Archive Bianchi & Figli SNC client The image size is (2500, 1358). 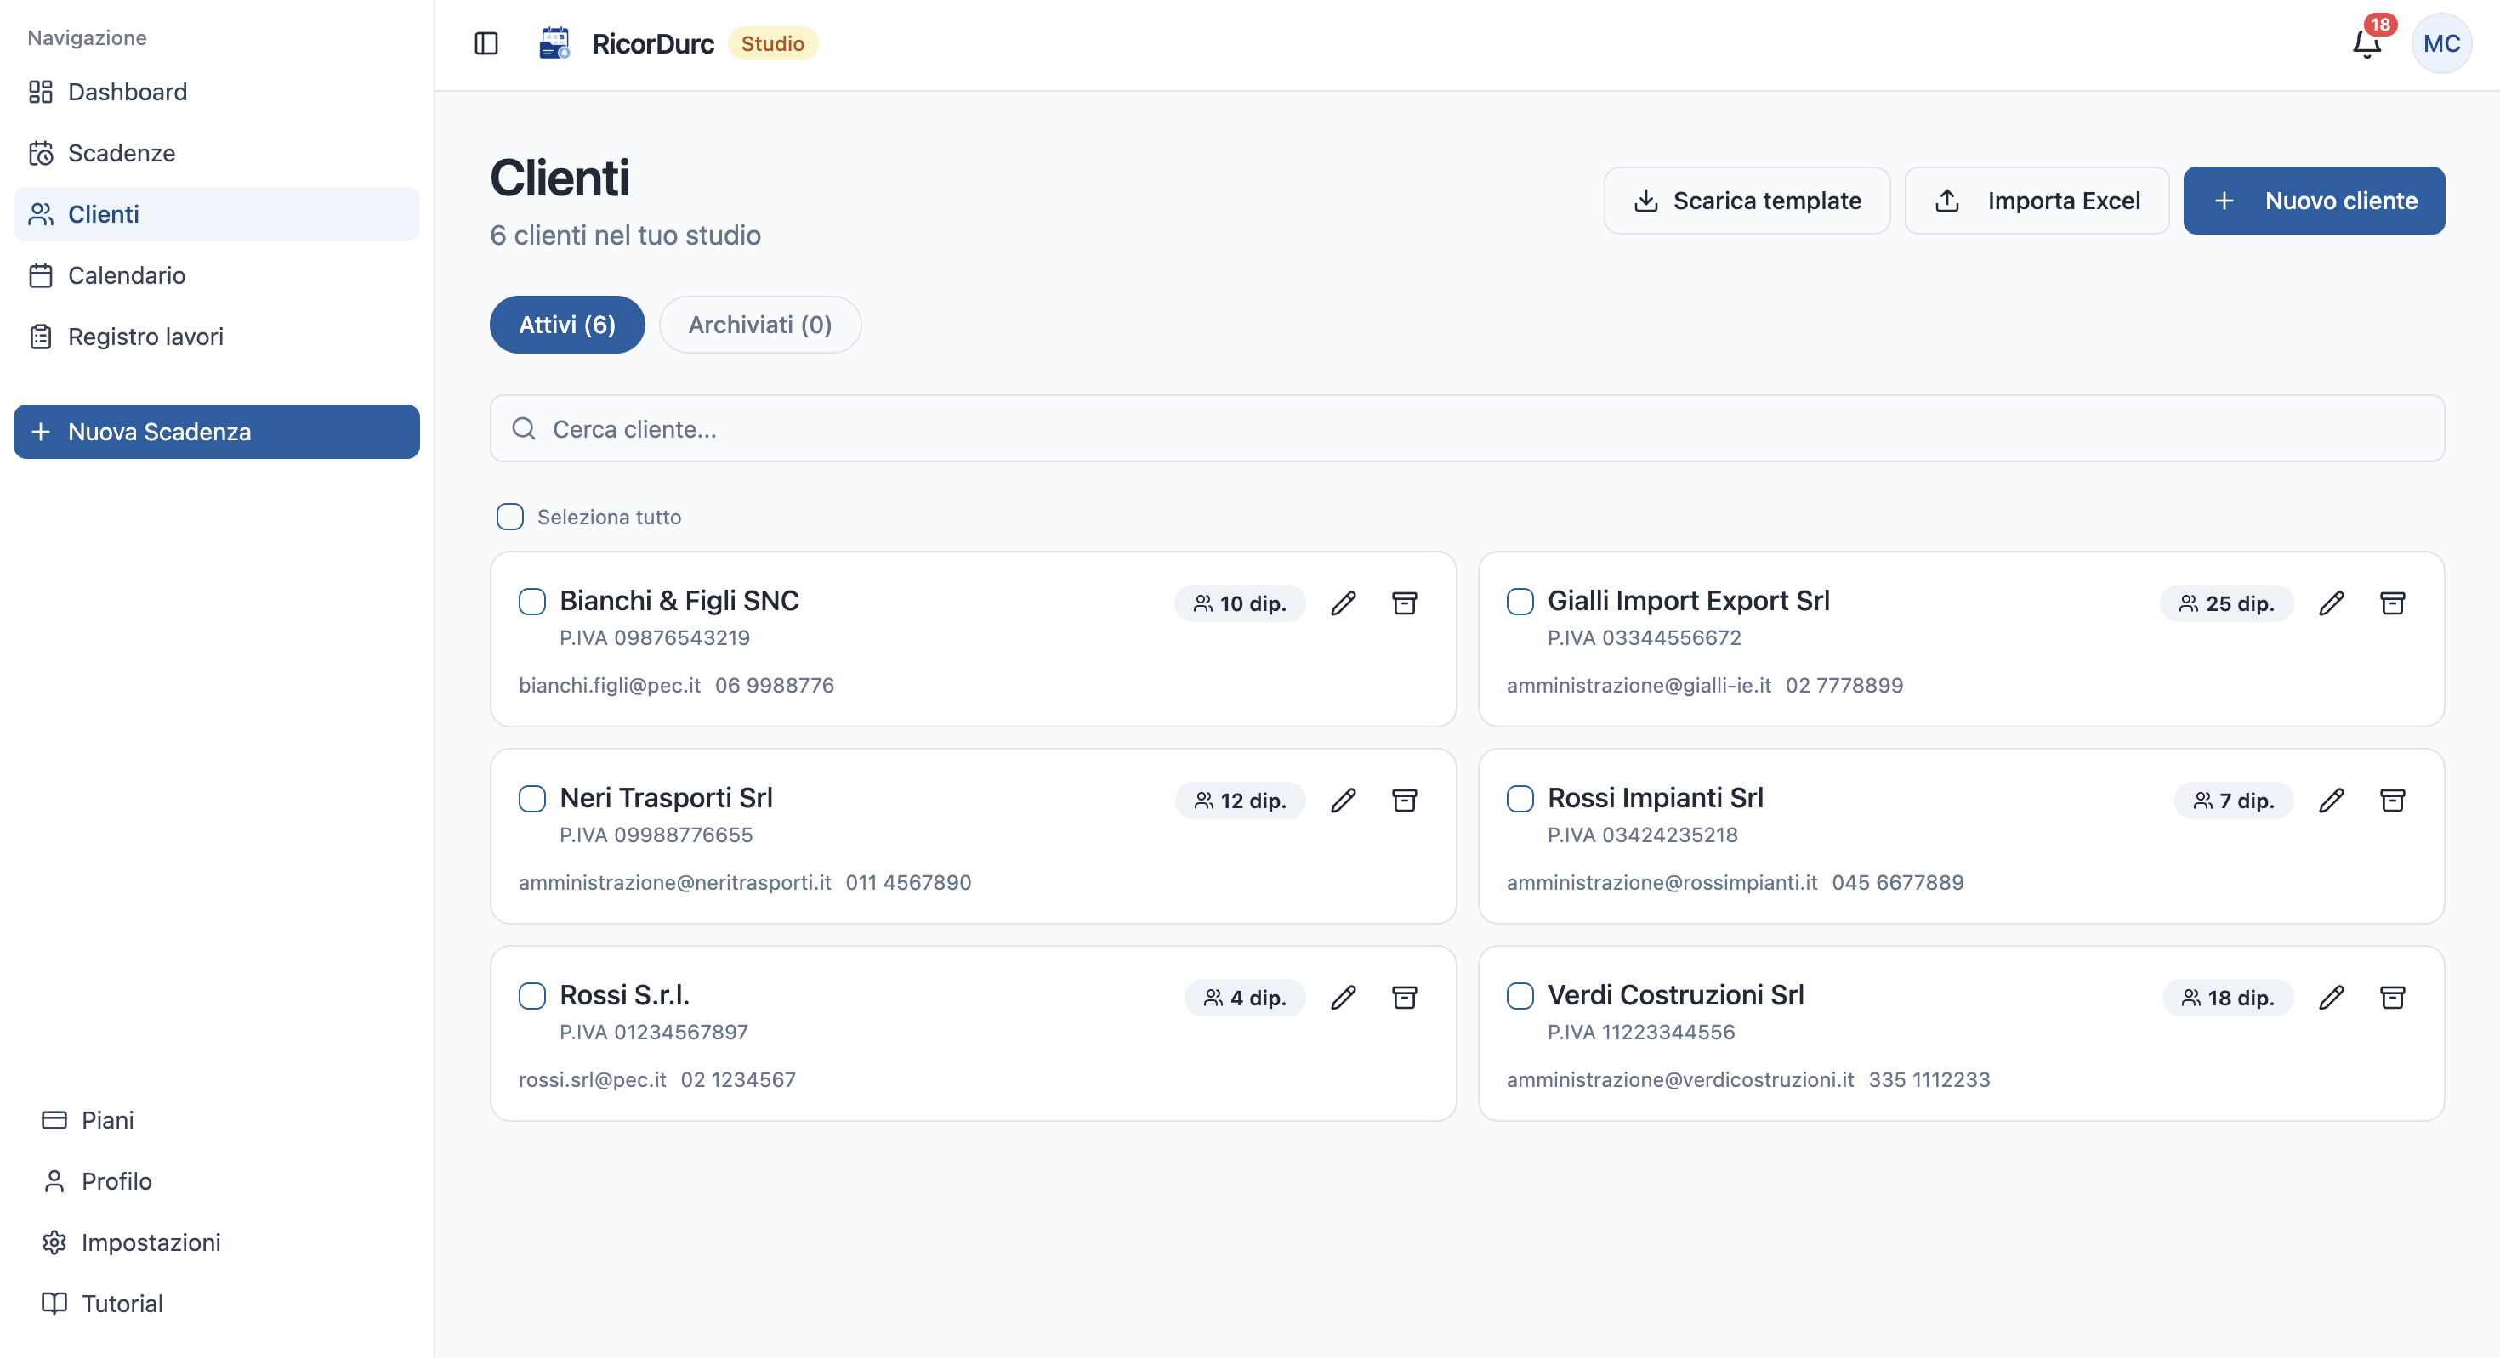coord(1404,603)
